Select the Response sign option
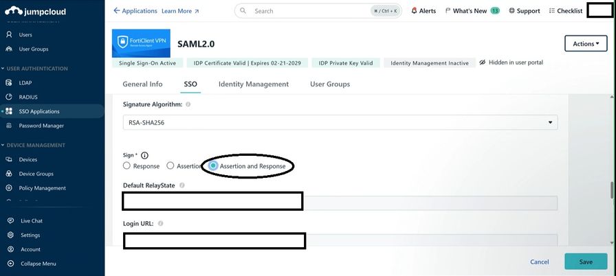Screen dimensions: 616x276 tap(126, 166)
